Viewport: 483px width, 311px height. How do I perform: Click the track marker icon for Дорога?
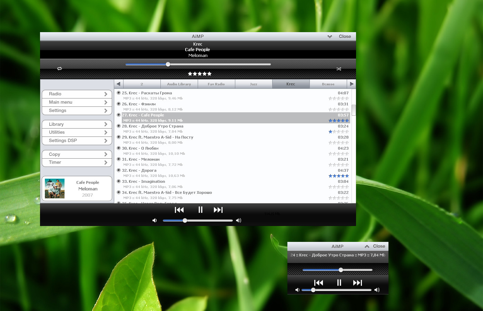(119, 170)
